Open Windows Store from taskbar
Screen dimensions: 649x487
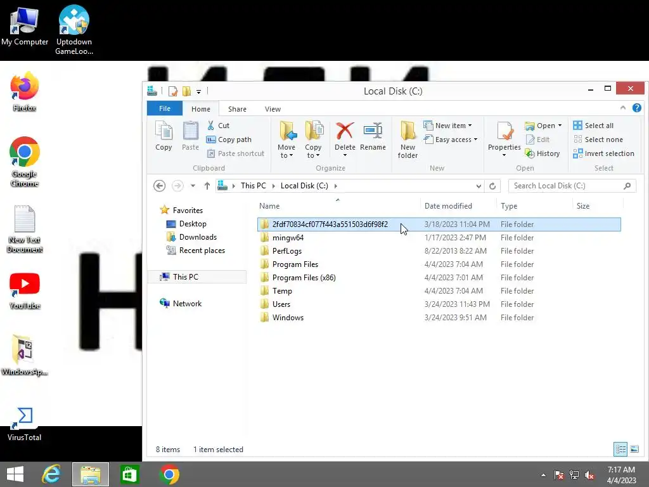(129, 474)
